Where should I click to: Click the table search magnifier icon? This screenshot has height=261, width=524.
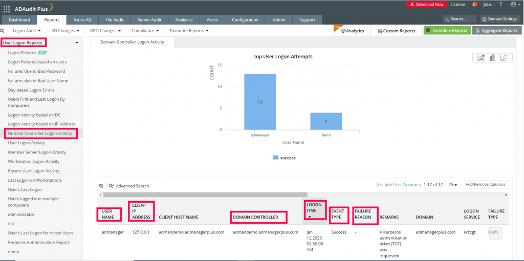click(101, 186)
